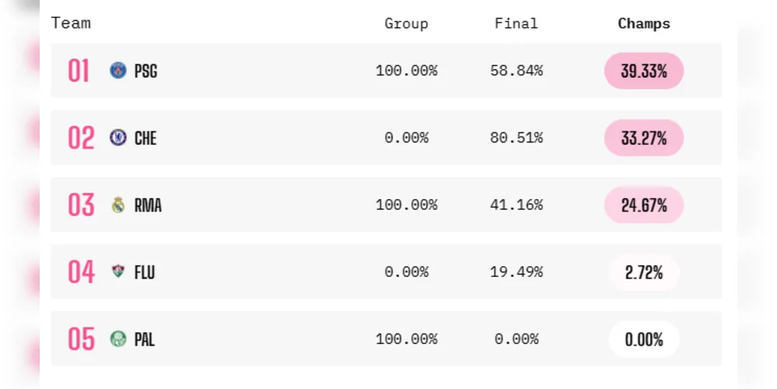Click PSG's 39.33% champs badge
This screenshot has width=777, height=389.
point(644,71)
